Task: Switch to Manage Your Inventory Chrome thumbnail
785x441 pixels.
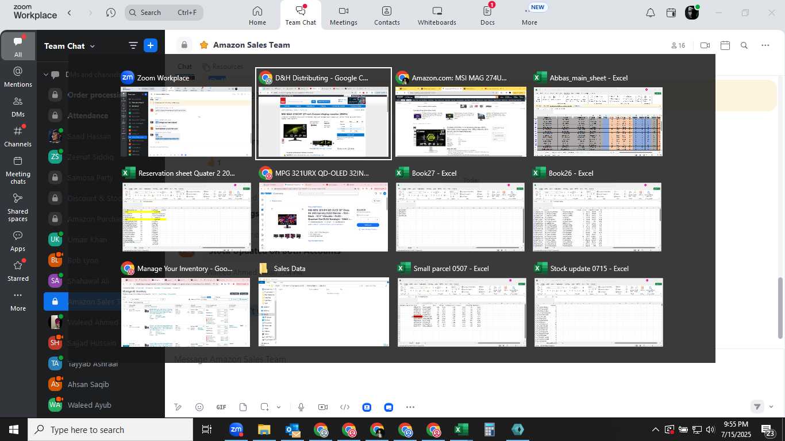Action: pyautogui.click(x=186, y=304)
